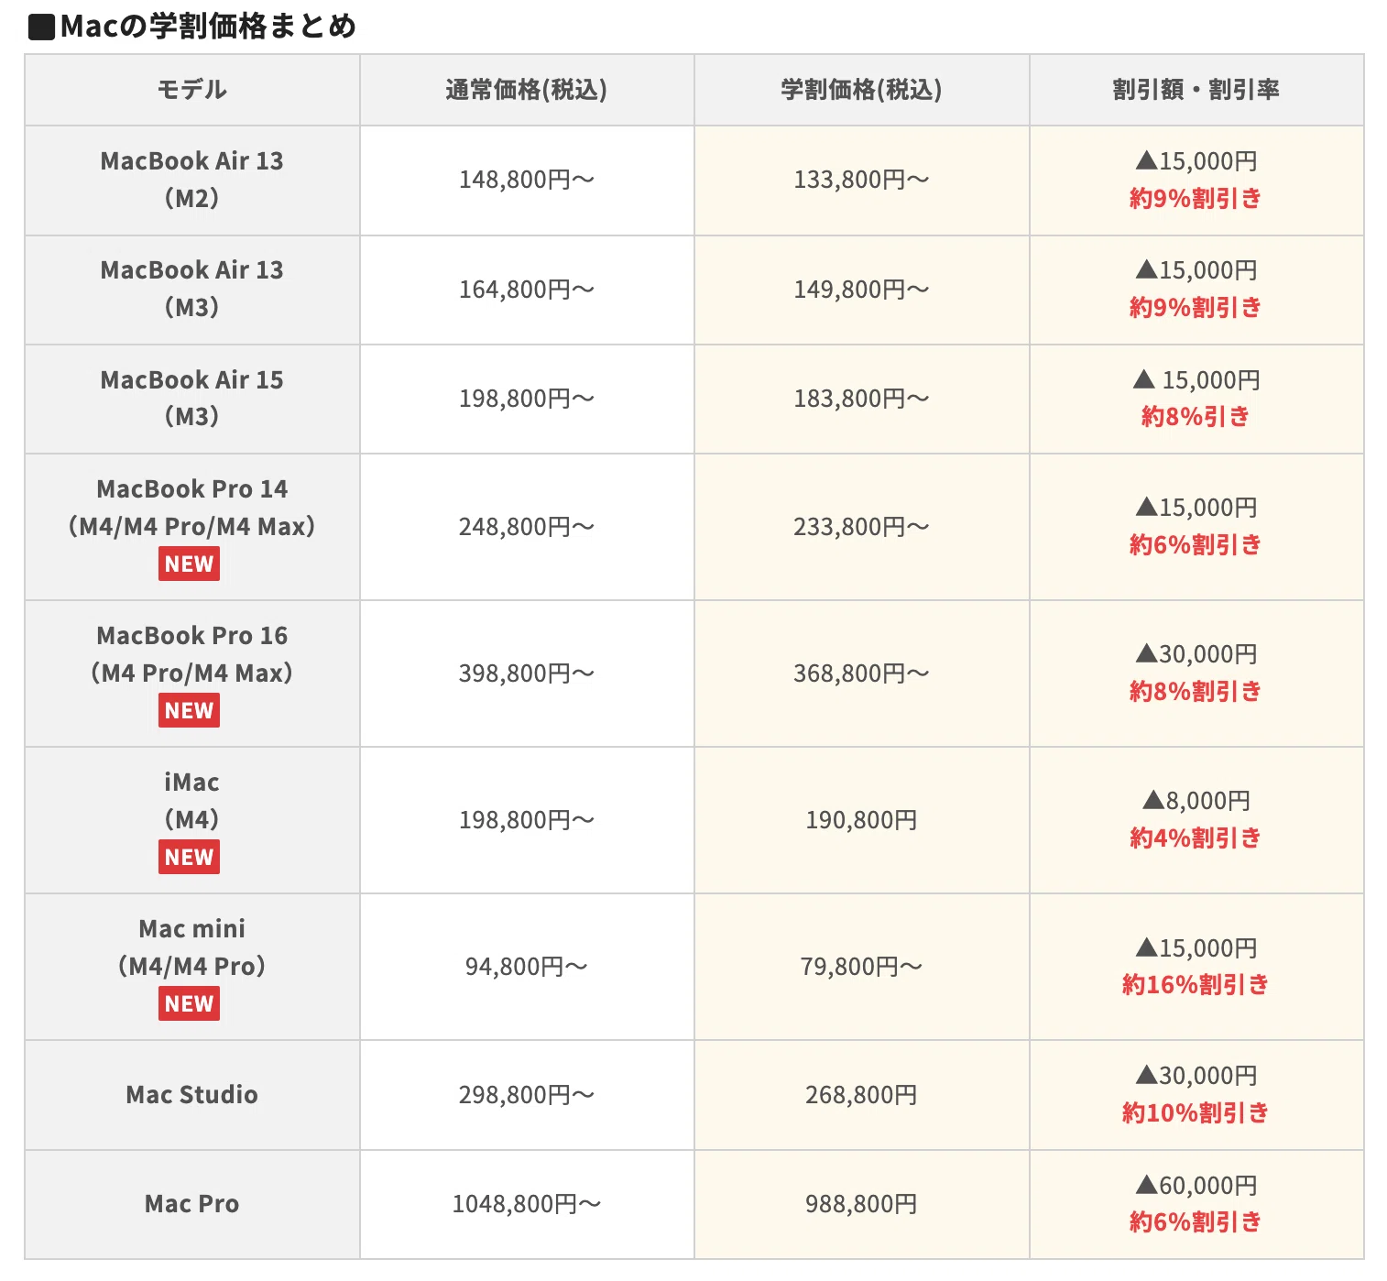Image resolution: width=1387 pixels, height=1281 pixels.
Task: Click the student price "233,800円〜"
Action: pyautogui.click(x=861, y=527)
